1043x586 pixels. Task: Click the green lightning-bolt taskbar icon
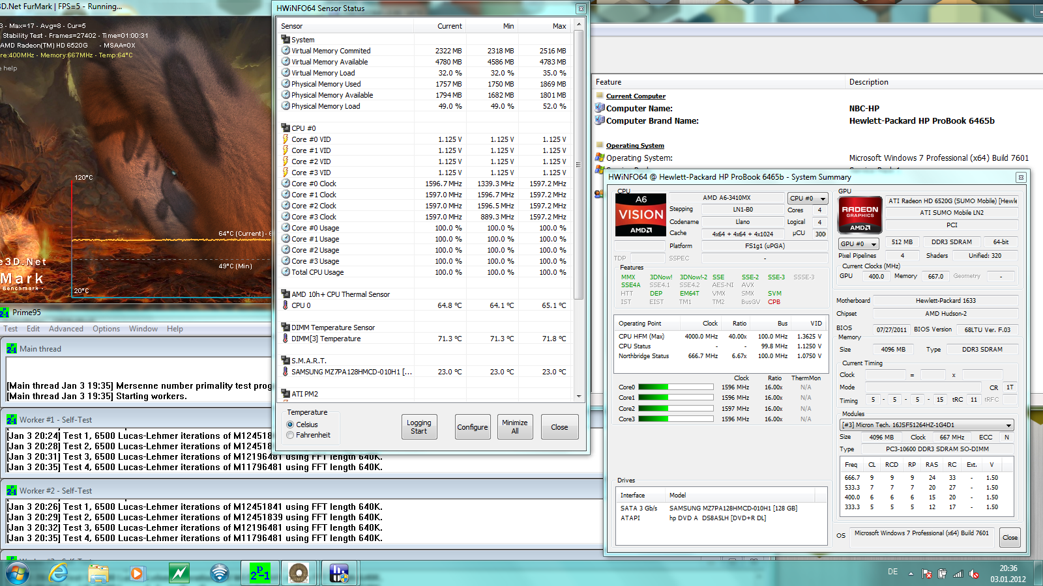(x=179, y=573)
